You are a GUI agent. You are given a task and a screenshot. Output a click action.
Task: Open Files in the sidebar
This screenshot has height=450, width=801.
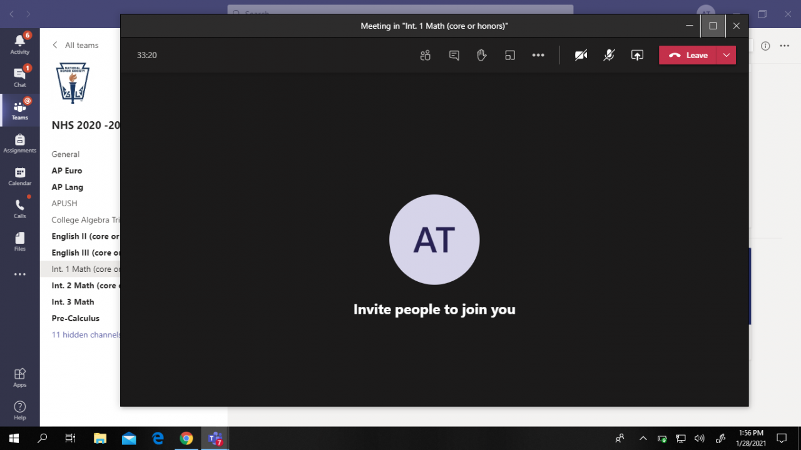20,241
